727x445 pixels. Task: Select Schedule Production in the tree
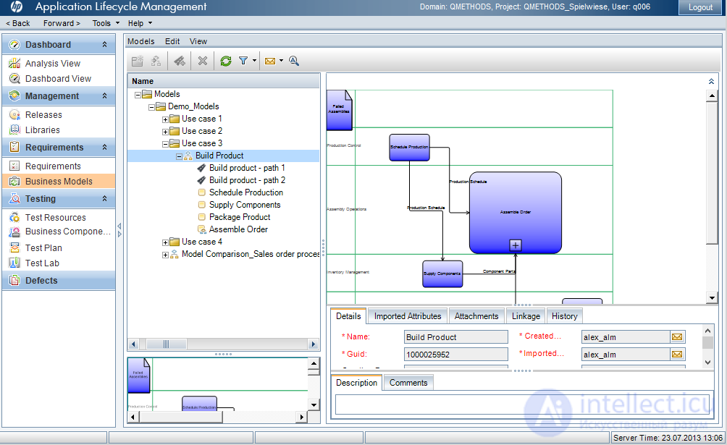(x=245, y=192)
